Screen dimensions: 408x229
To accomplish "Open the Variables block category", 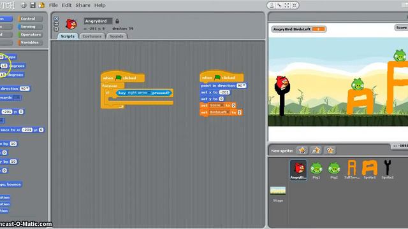I will 30,43.
